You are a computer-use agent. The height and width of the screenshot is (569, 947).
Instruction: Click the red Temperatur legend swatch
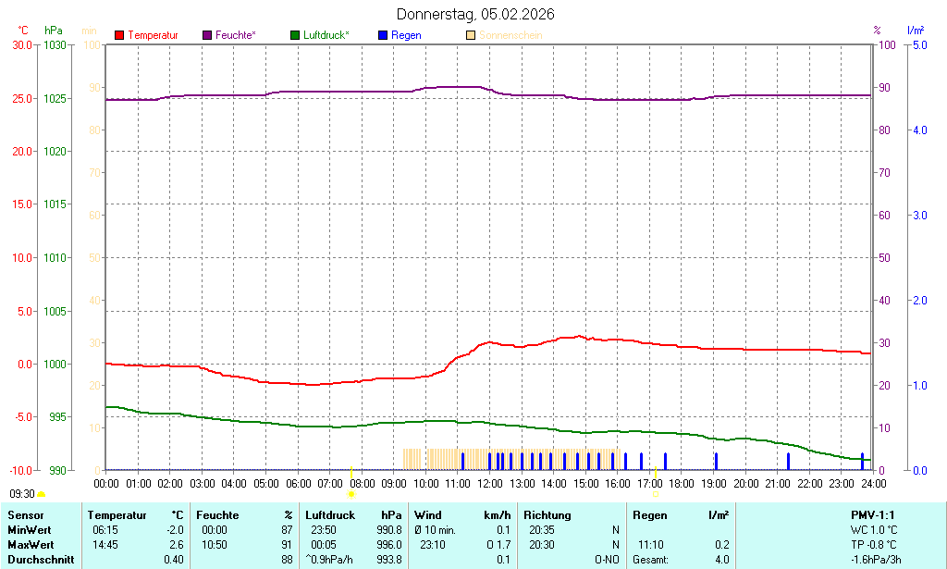click(119, 35)
